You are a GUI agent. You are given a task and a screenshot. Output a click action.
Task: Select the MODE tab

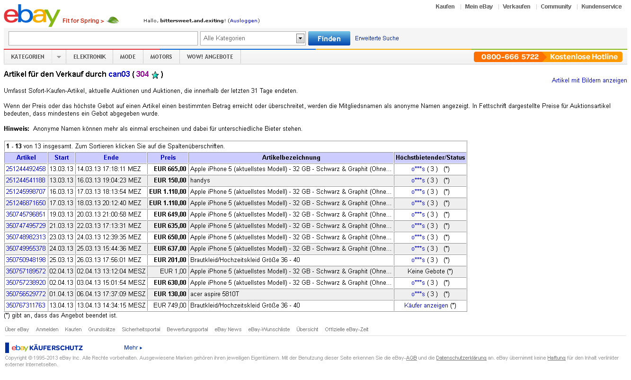click(128, 57)
